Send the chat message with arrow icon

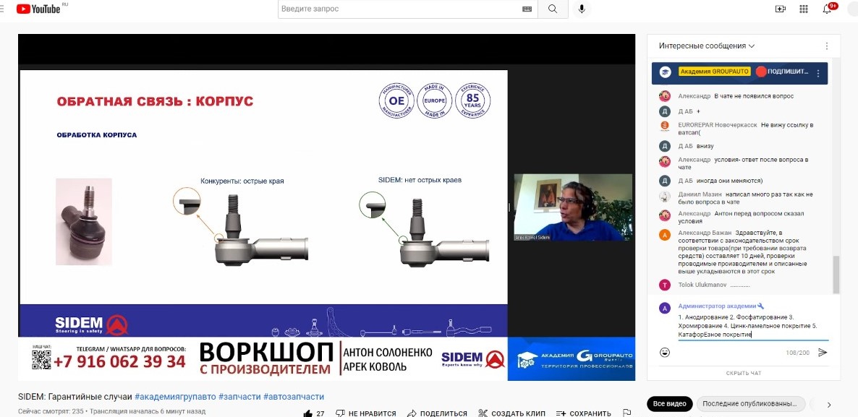coord(822,353)
